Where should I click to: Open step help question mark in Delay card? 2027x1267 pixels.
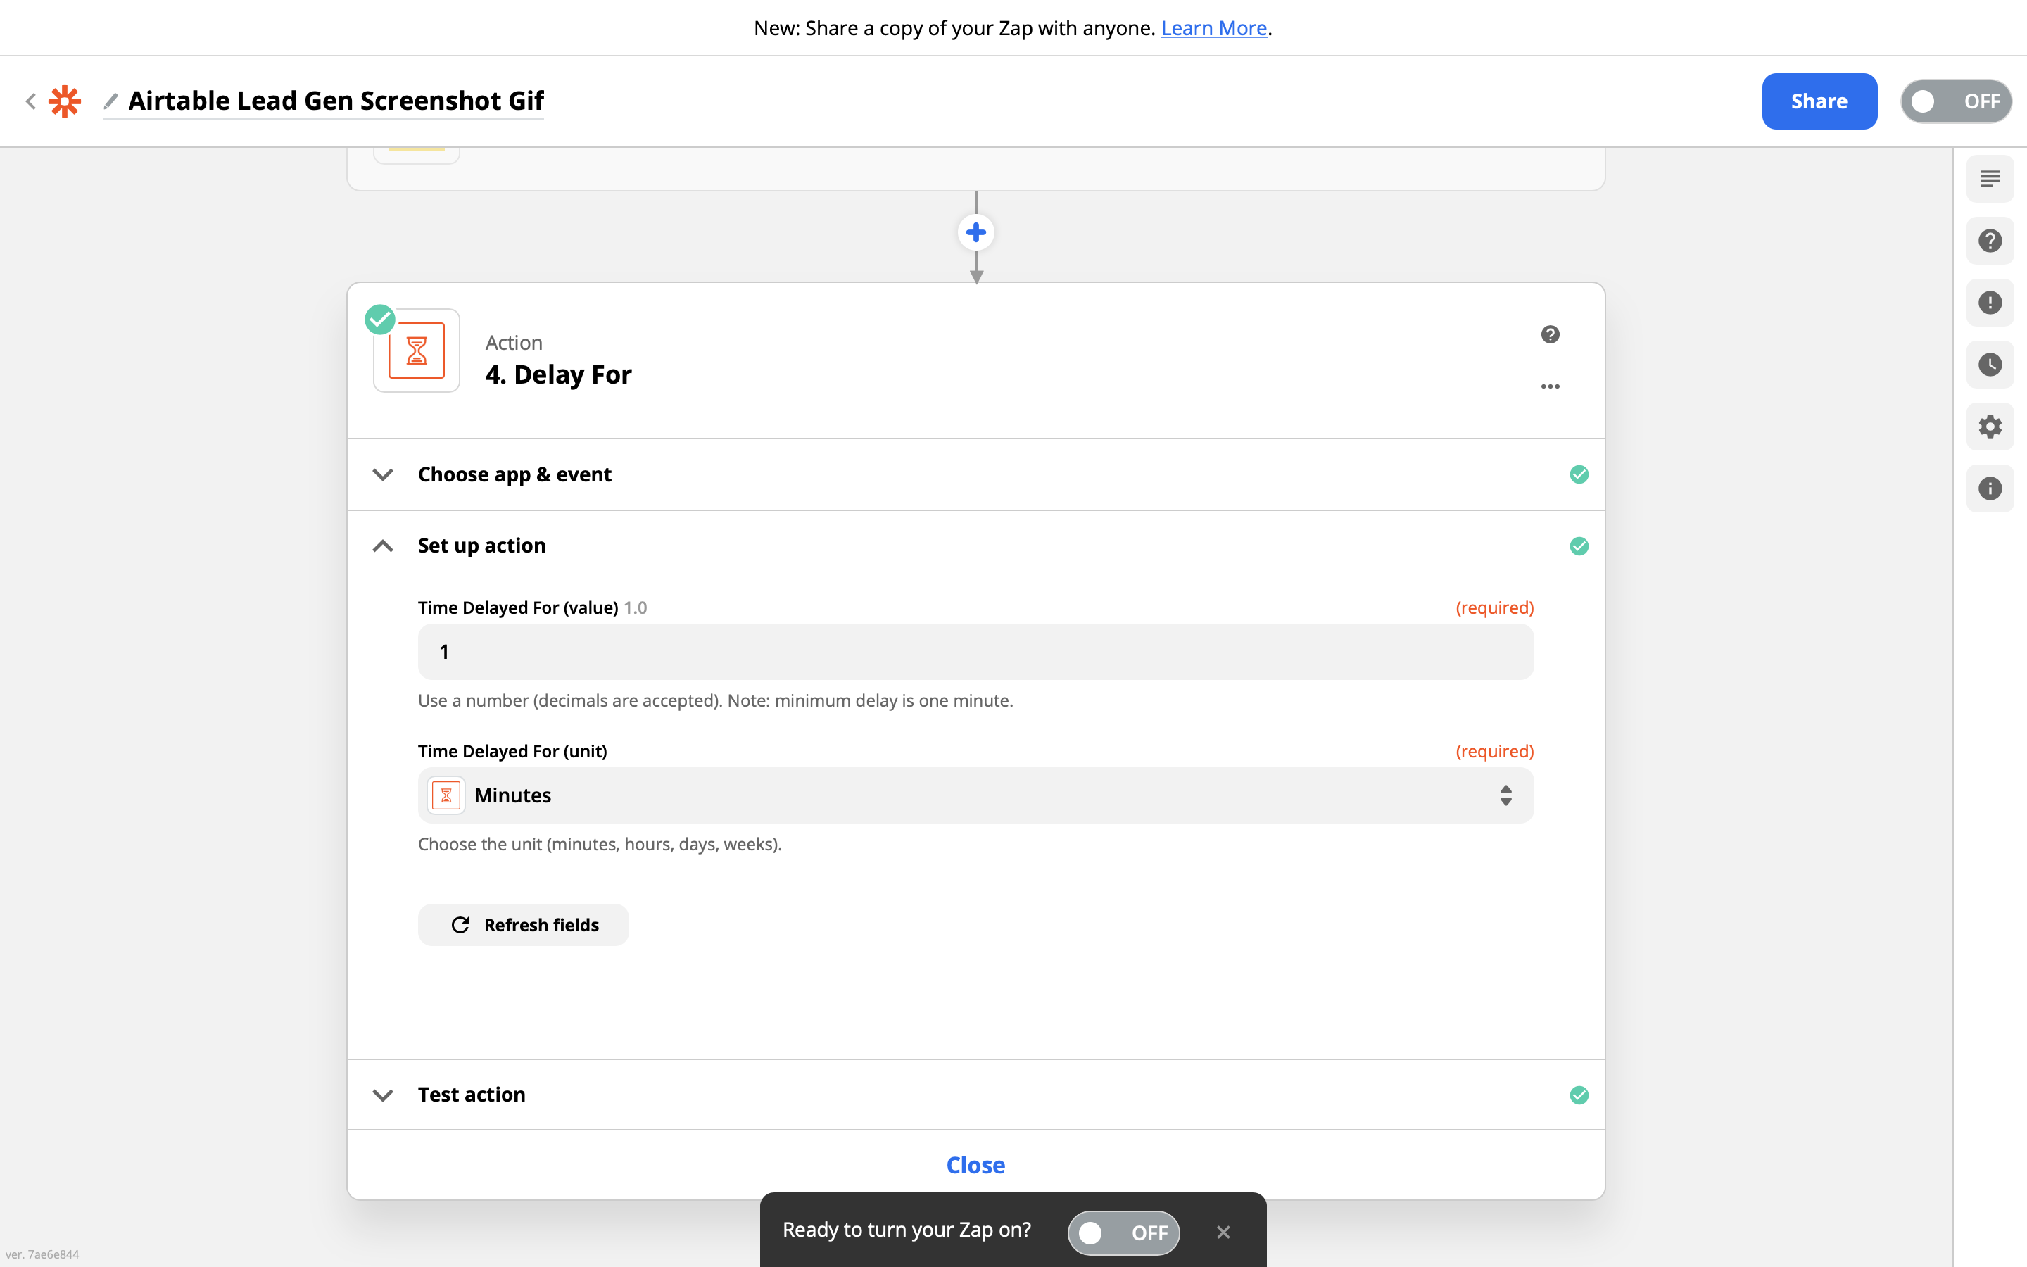[x=1550, y=334]
